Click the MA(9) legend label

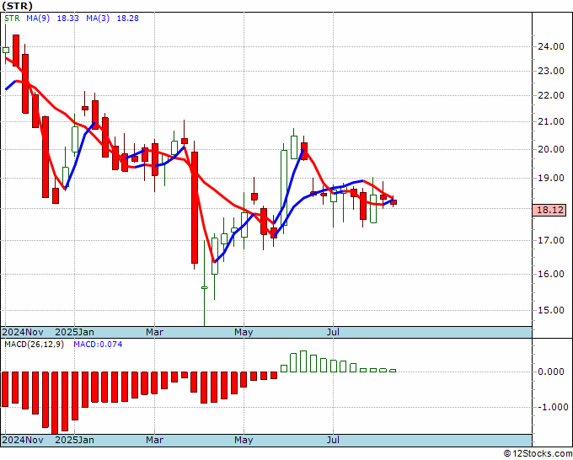(38, 19)
